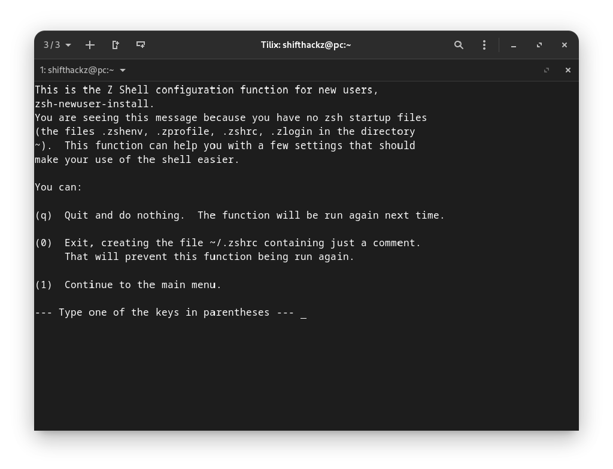Viewport: 613px width, 469px height.
Task: Click the Tilix window title text
Action: click(x=306, y=45)
